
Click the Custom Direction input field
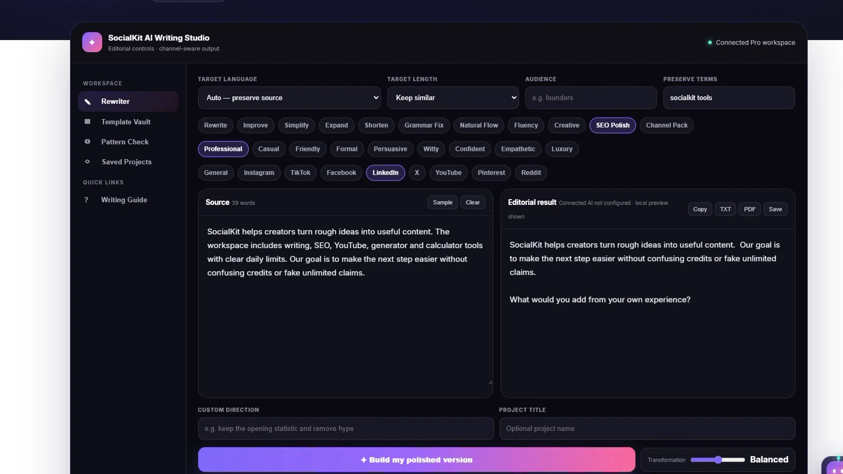346,429
